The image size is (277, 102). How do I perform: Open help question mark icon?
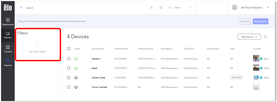pyautogui.click(x=151, y=8)
